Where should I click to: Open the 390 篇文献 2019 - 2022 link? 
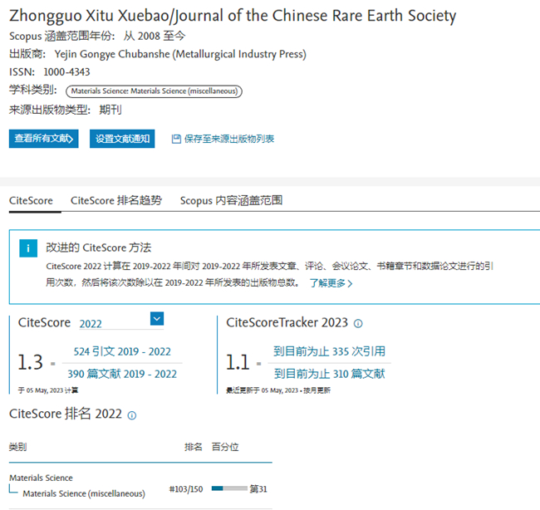click(122, 374)
